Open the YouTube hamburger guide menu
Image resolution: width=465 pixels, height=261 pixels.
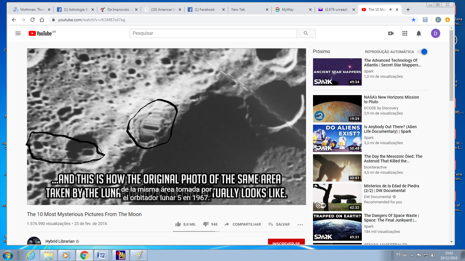tap(18, 33)
